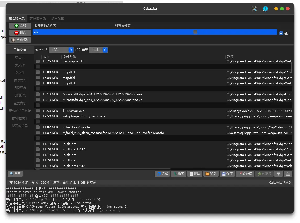
Task: Click the folder 移动 button
Action: 211,174
